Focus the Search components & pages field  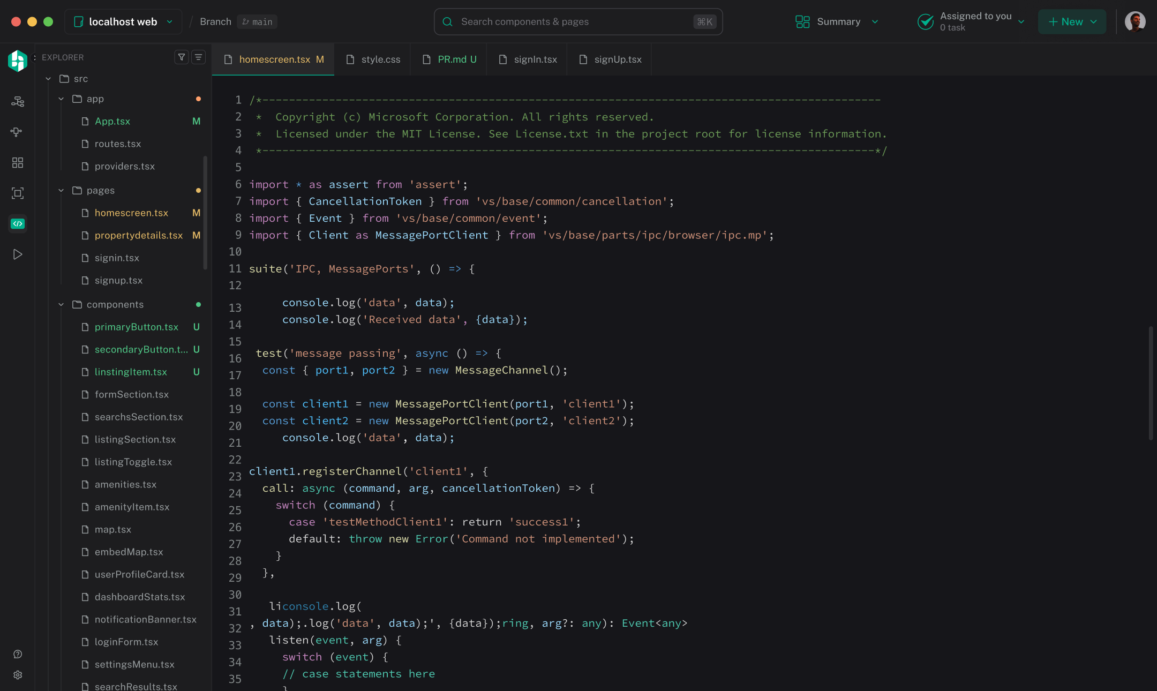point(578,21)
